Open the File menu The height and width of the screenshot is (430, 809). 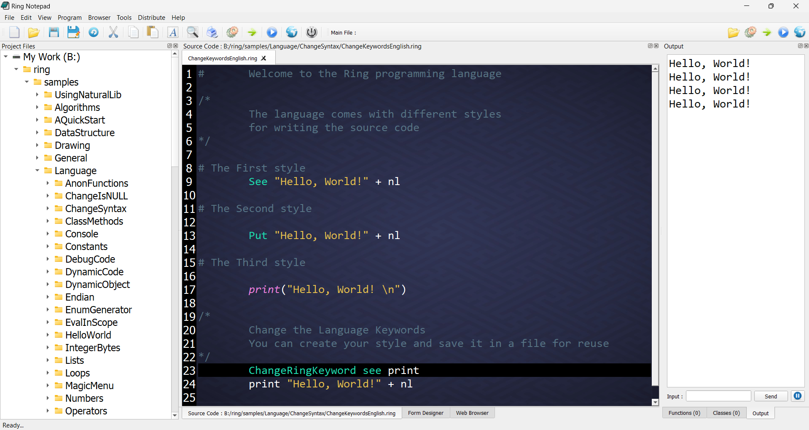(x=9, y=17)
